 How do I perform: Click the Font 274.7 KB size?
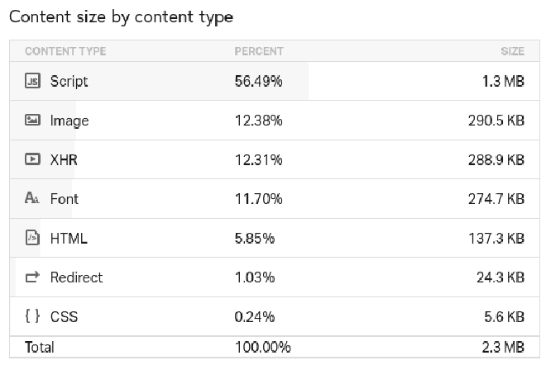click(496, 199)
